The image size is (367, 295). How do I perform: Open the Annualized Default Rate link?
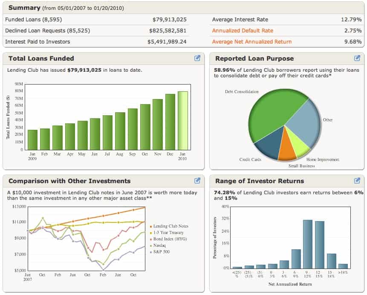(x=244, y=31)
